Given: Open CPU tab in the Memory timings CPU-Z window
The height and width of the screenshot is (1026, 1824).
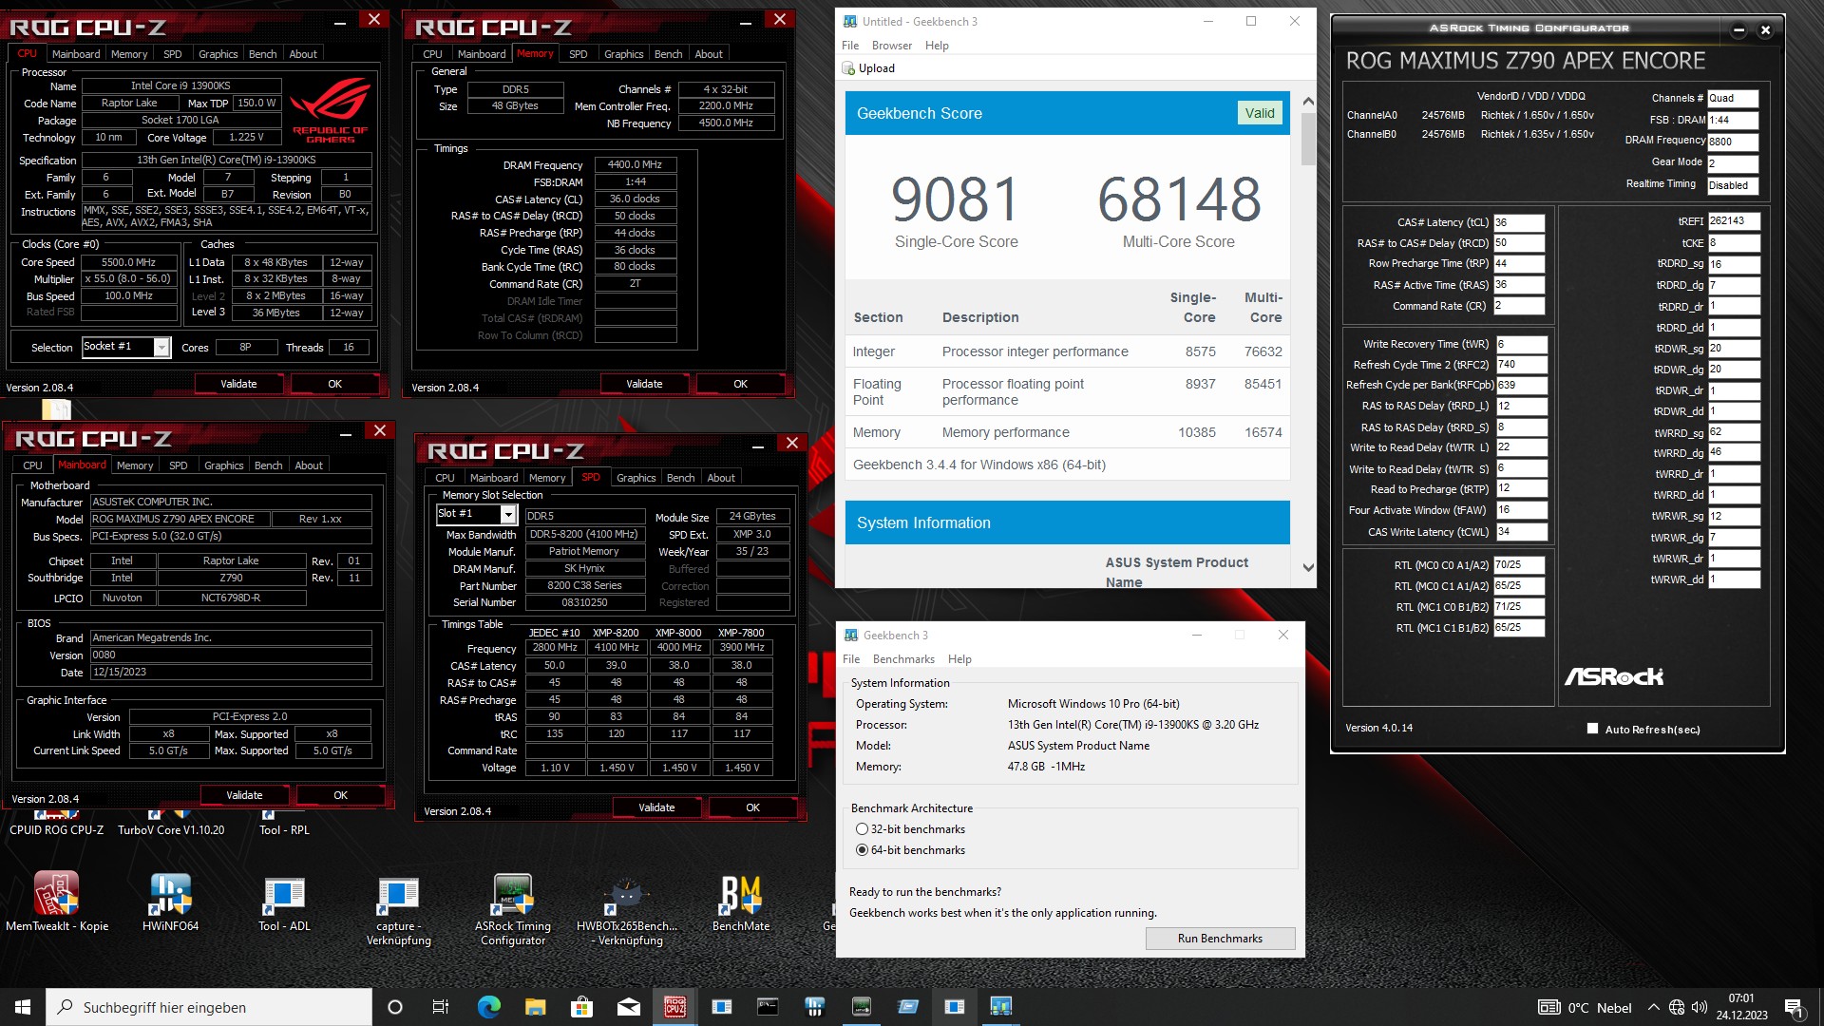Looking at the screenshot, I should (432, 54).
